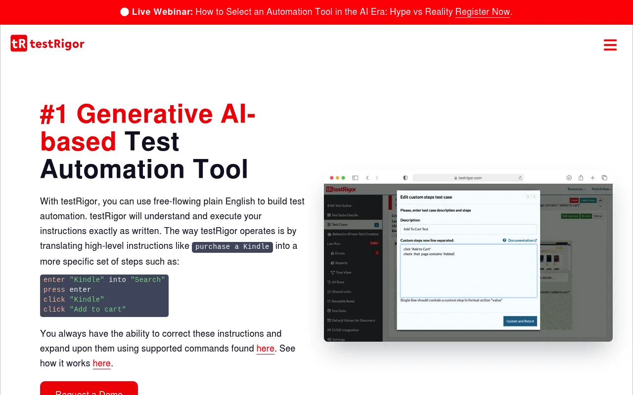Image resolution: width=633 pixels, height=395 pixels.
Task: Click the new tab plus icon
Action: click(592, 178)
